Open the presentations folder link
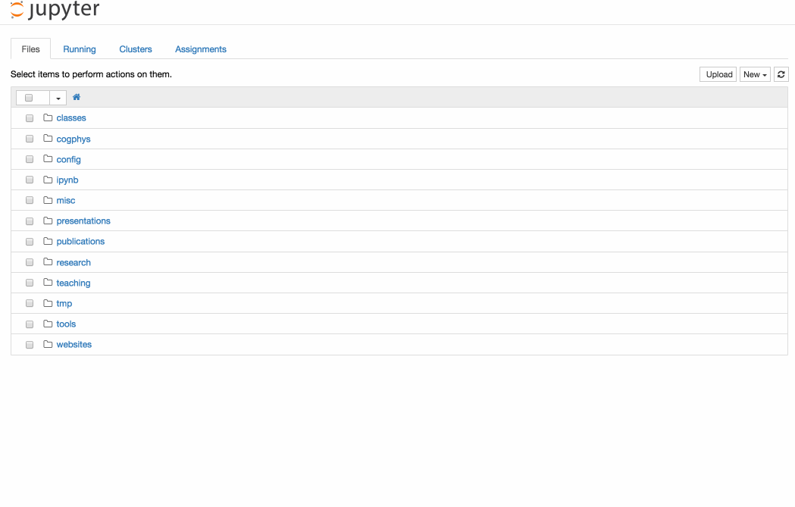The width and height of the screenshot is (795, 507). click(83, 221)
